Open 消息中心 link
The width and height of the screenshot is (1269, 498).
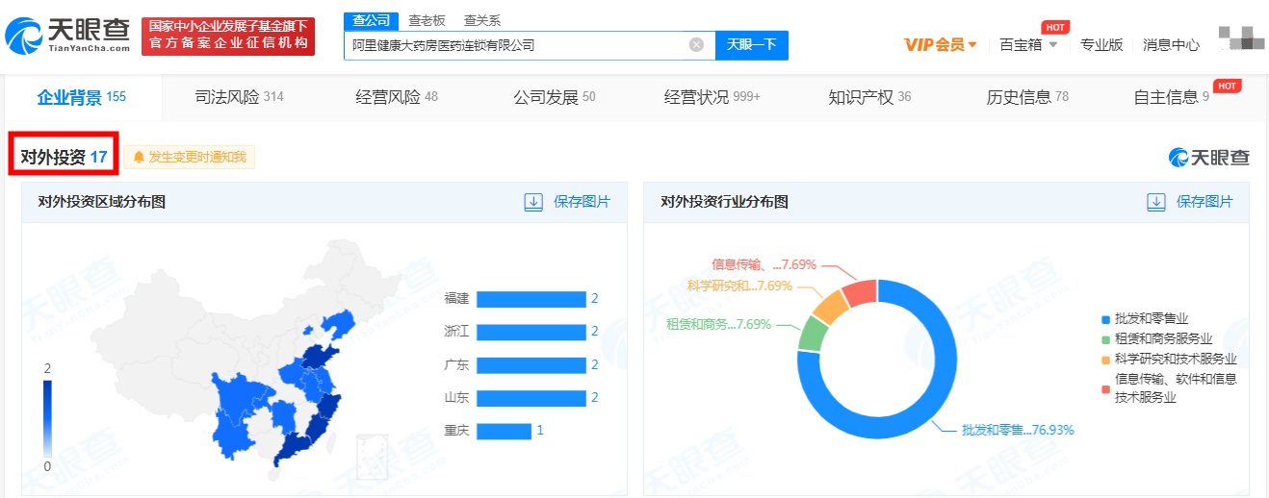tap(1171, 44)
